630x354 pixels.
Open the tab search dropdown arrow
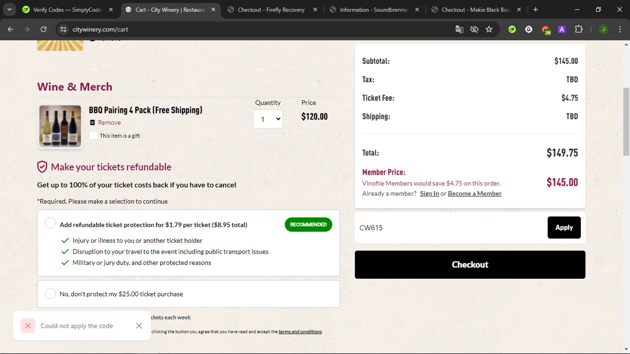pos(9,9)
